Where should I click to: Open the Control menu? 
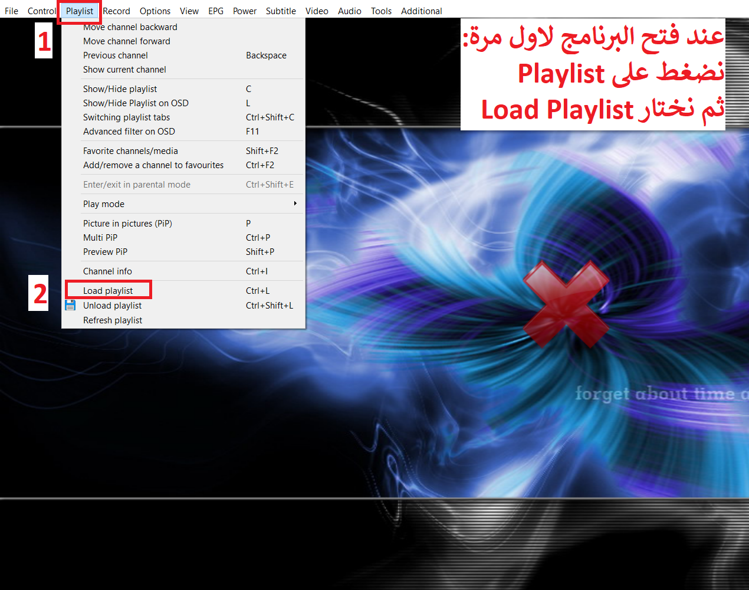tap(41, 11)
